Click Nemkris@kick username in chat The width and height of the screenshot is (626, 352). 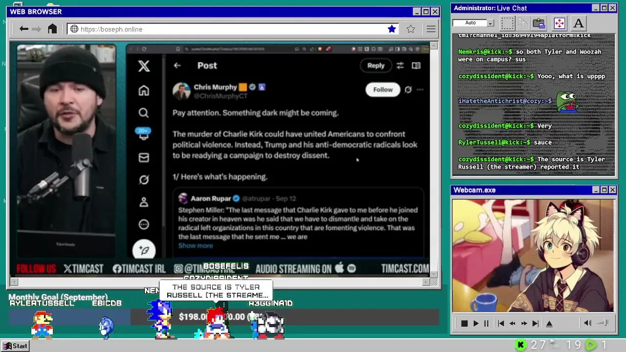485,52
